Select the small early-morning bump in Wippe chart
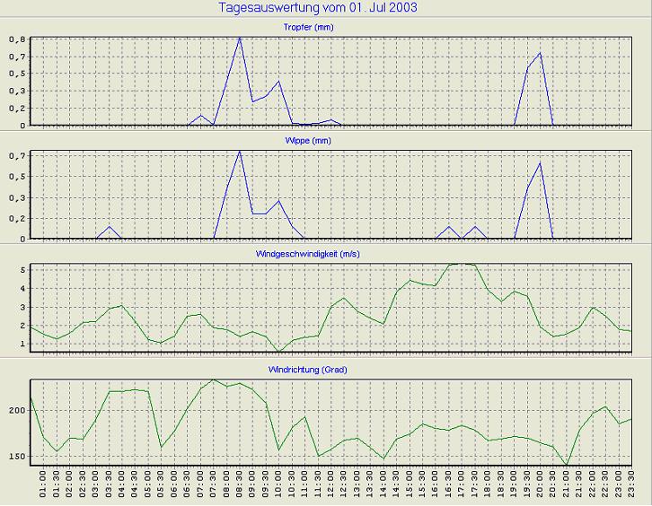This screenshot has width=652, height=506. tap(109, 227)
